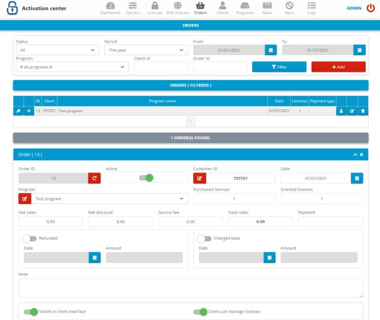Click edit icon on order 13 row
The image size is (380, 320).
click(352, 111)
